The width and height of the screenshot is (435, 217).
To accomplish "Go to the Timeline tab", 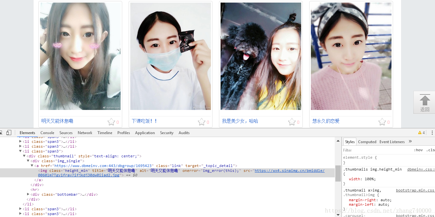I will coord(105,133).
